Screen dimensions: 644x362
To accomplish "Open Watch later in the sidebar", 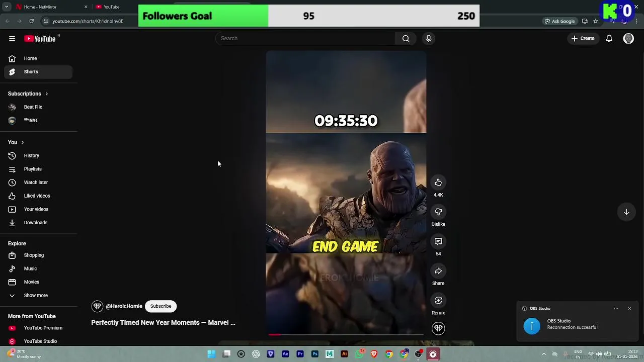I will click(x=38, y=183).
